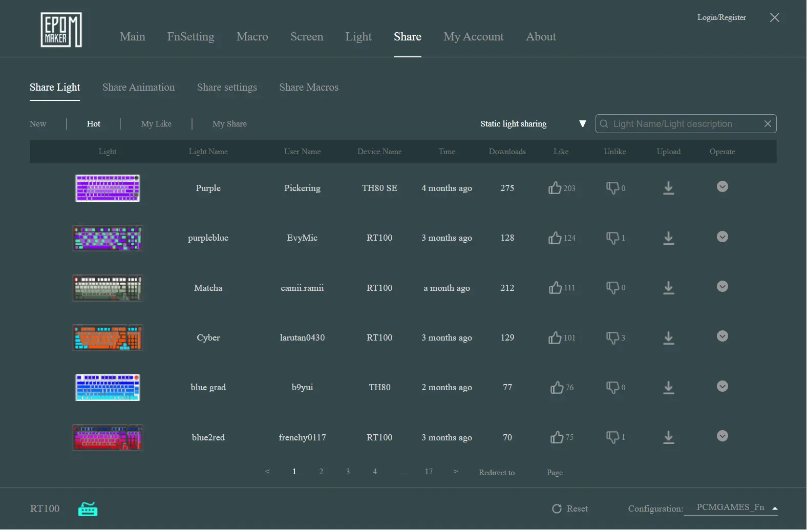Image resolution: width=807 pixels, height=530 pixels.
Task: Go to the next page arrow
Action: (x=455, y=472)
